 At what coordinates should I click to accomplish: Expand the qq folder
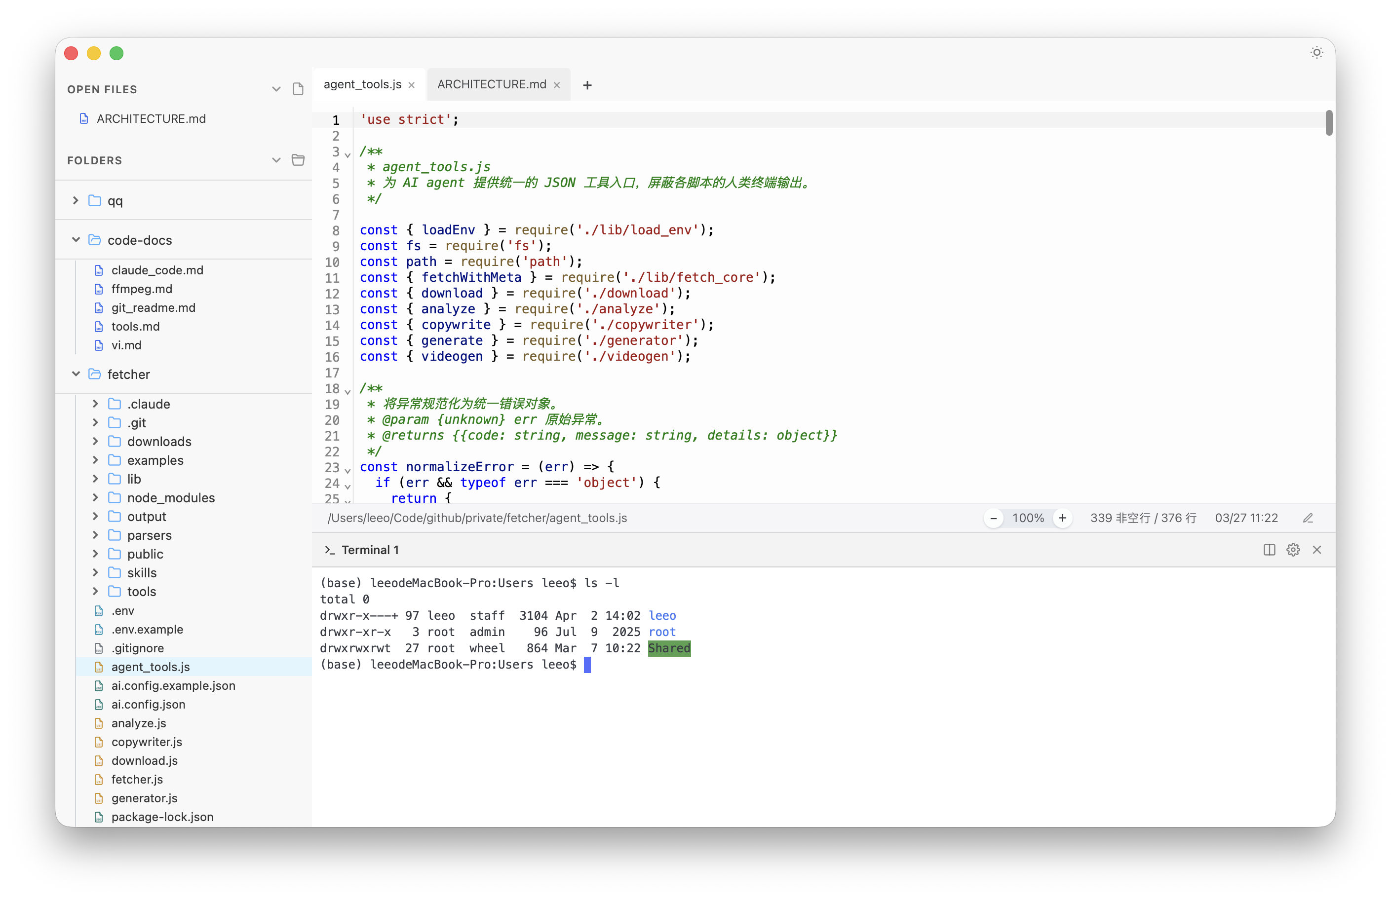[76, 200]
